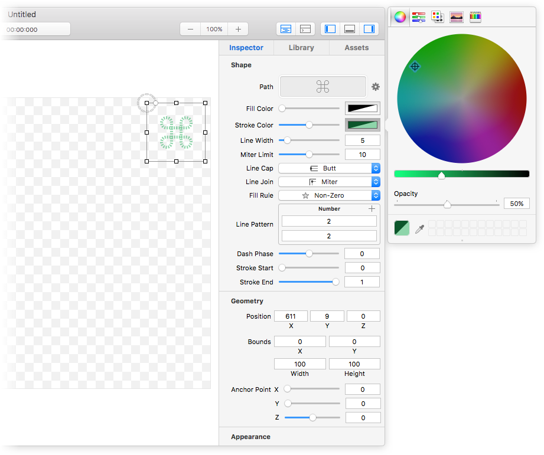544x455 pixels.
Task: Click the Line Width value field
Action: [x=363, y=140]
